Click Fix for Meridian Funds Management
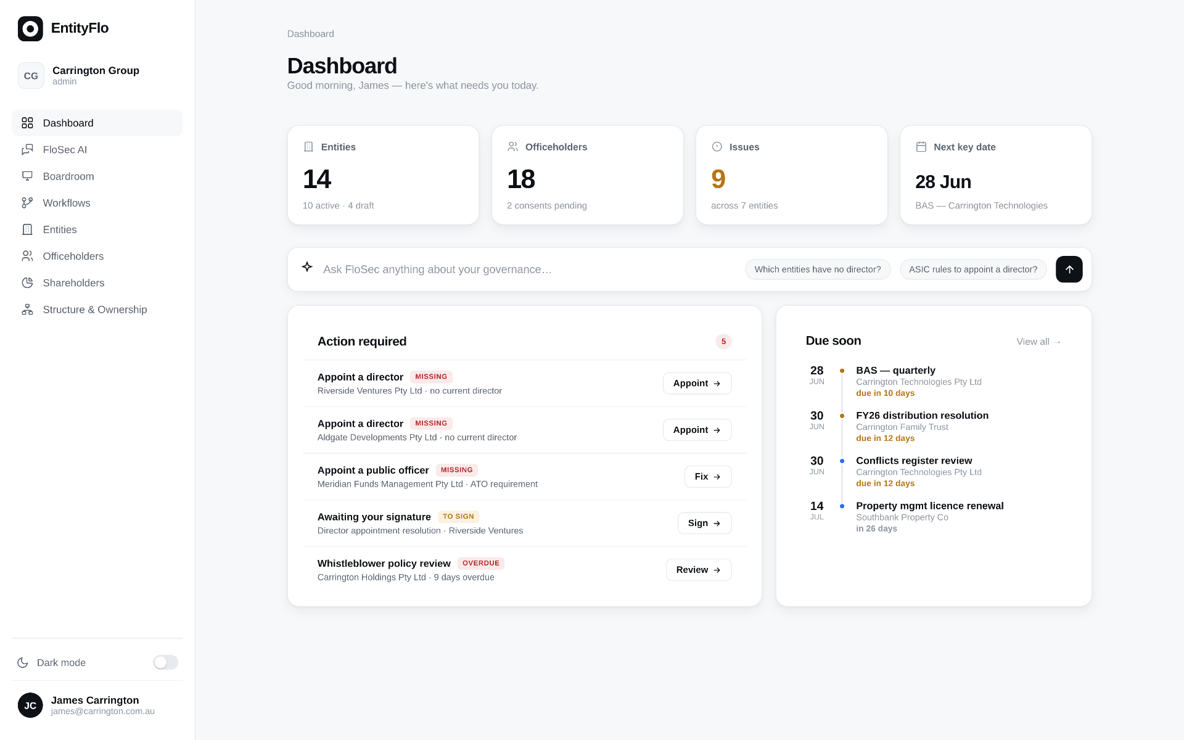 coord(708,477)
